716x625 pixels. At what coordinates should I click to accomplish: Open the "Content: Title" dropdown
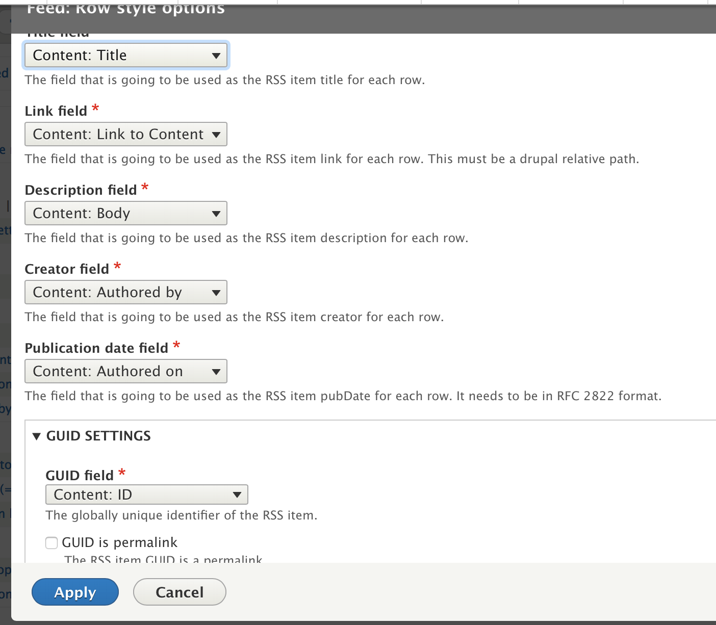[126, 55]
